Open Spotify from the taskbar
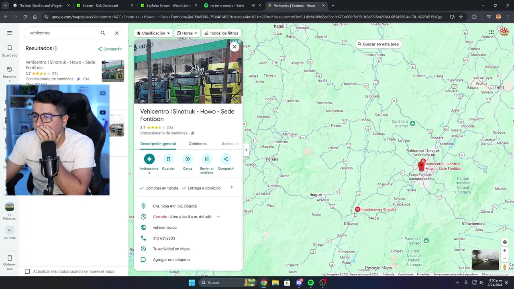Screen dimensions: 514x289 [311, 283]
